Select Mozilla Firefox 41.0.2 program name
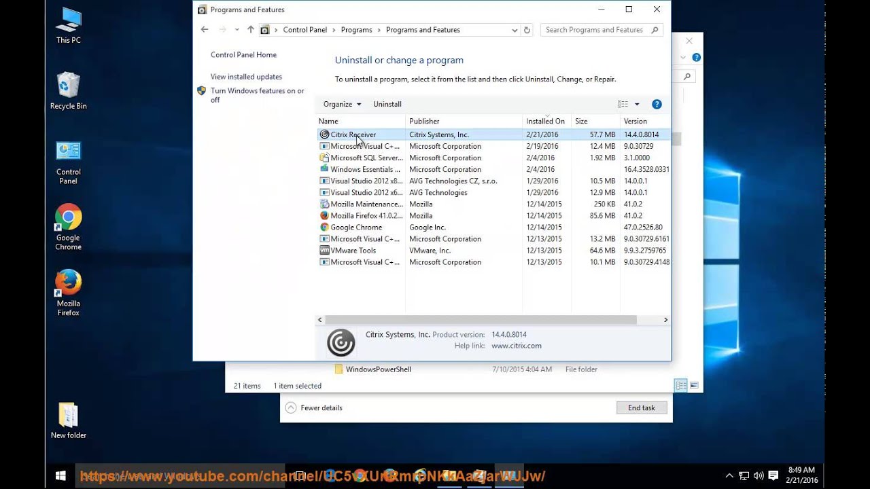Viewport: 870px width, 489px height. (x=366, y=215)
